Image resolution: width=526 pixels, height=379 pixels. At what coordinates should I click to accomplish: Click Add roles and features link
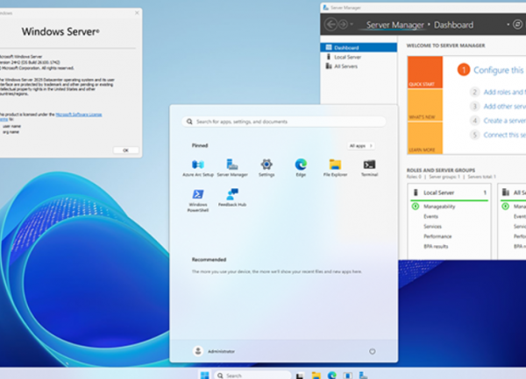point(505,92)
